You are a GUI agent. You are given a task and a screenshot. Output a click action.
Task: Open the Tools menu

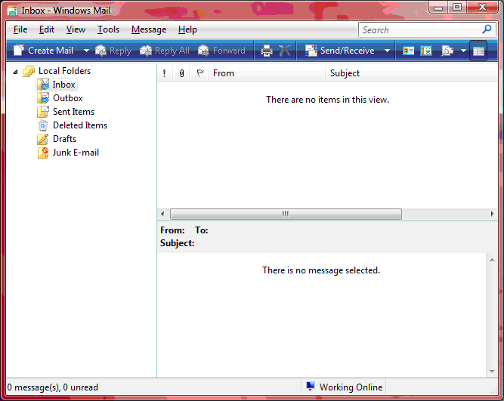click(x=108, y=29)
